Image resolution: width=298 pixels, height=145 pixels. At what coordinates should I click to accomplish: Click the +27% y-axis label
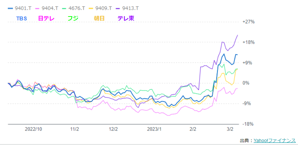[248, 22]
